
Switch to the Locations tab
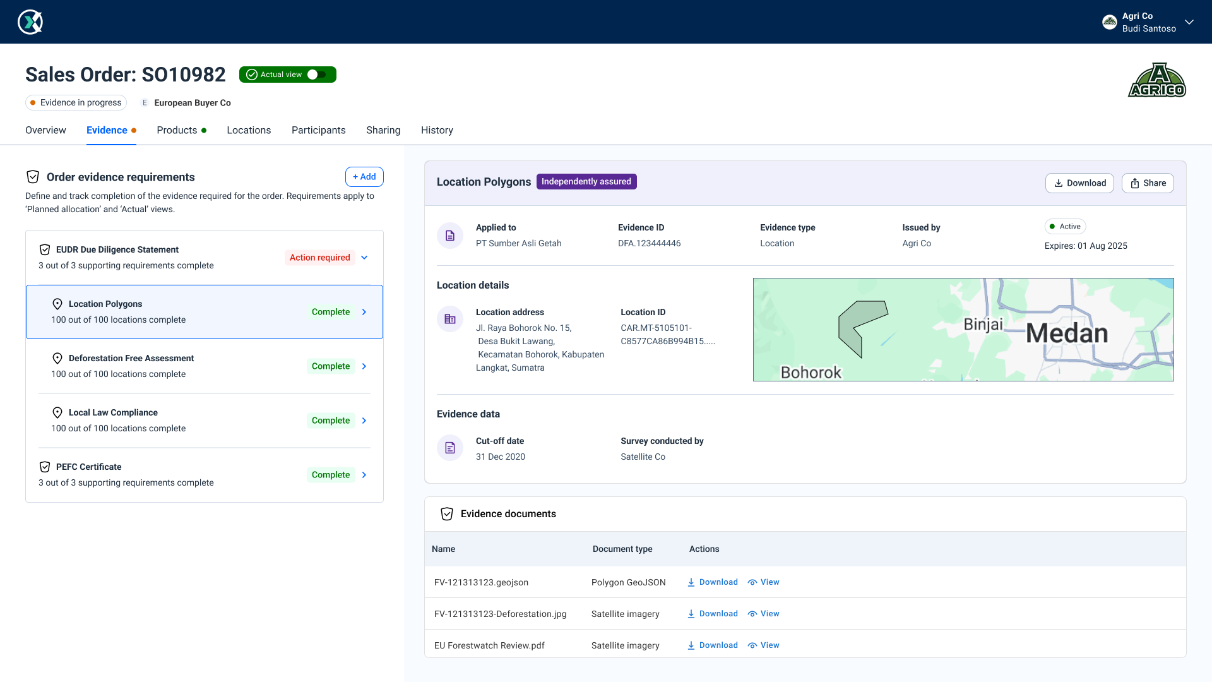[x=249, y=130]
